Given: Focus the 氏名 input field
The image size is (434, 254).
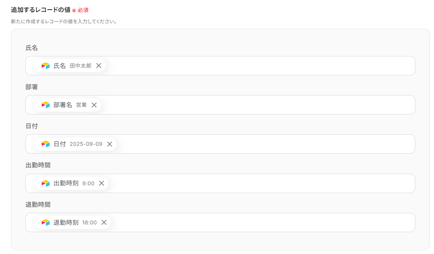Looking at the screenshot, I should click(x=247, y=66).
